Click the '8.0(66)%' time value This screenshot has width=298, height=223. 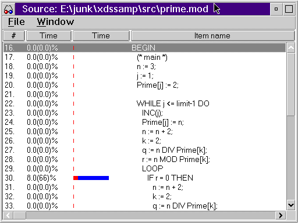(41, 178)
